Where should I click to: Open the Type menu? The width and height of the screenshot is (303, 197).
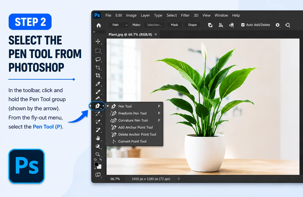[158, 15]
